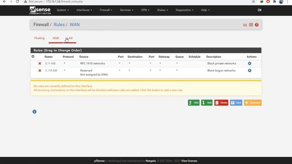Expand the System menu
The width and height of the screenshot is (292, 164).
coord(63,10)
